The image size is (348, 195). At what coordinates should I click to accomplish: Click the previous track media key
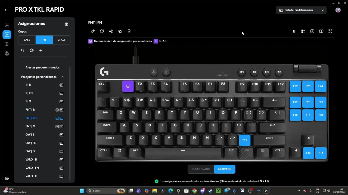point(242,72)
